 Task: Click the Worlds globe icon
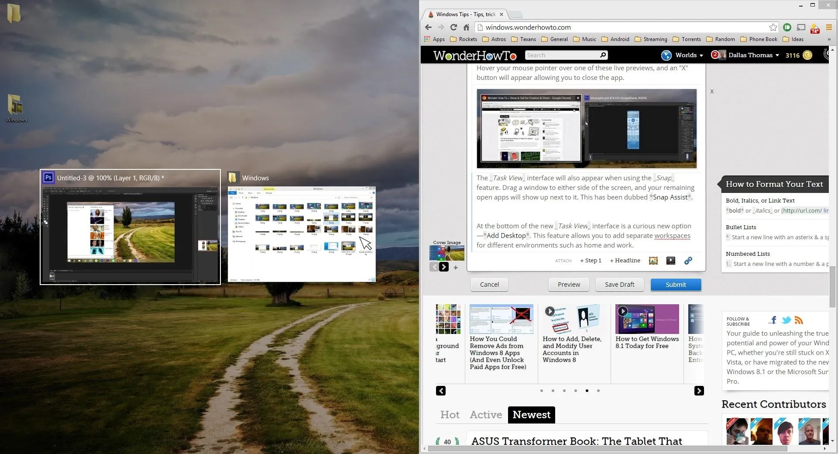666,55
